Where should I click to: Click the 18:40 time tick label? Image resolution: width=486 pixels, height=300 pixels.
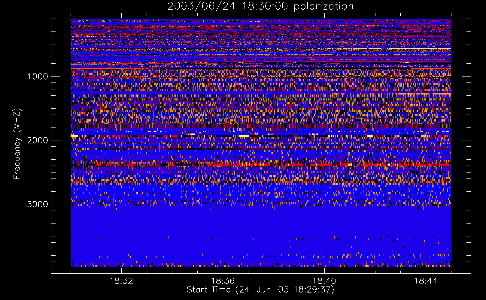324,281
